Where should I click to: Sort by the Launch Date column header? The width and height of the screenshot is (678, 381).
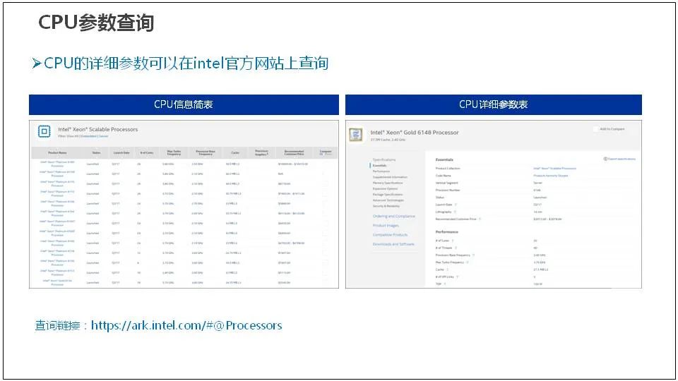121,152
